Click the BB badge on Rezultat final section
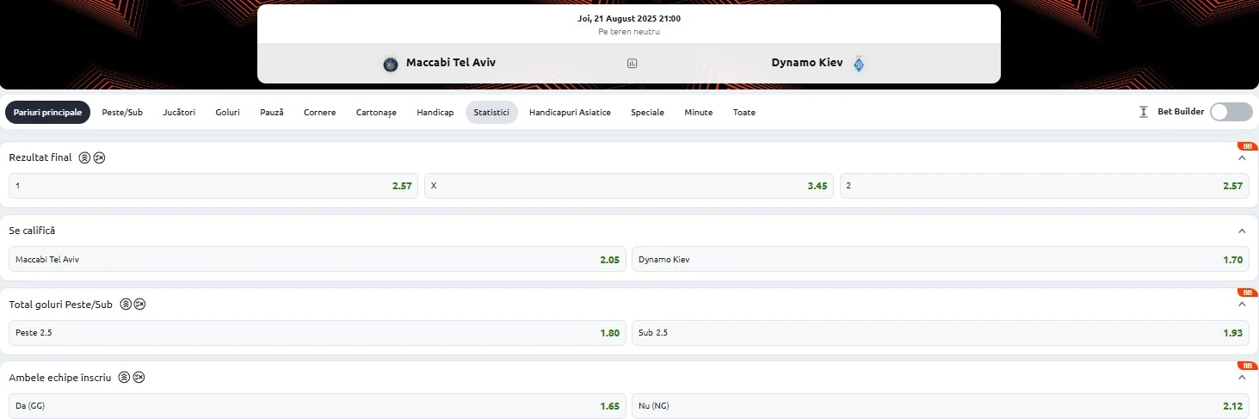1259x419 pixels. [1247, 146]
